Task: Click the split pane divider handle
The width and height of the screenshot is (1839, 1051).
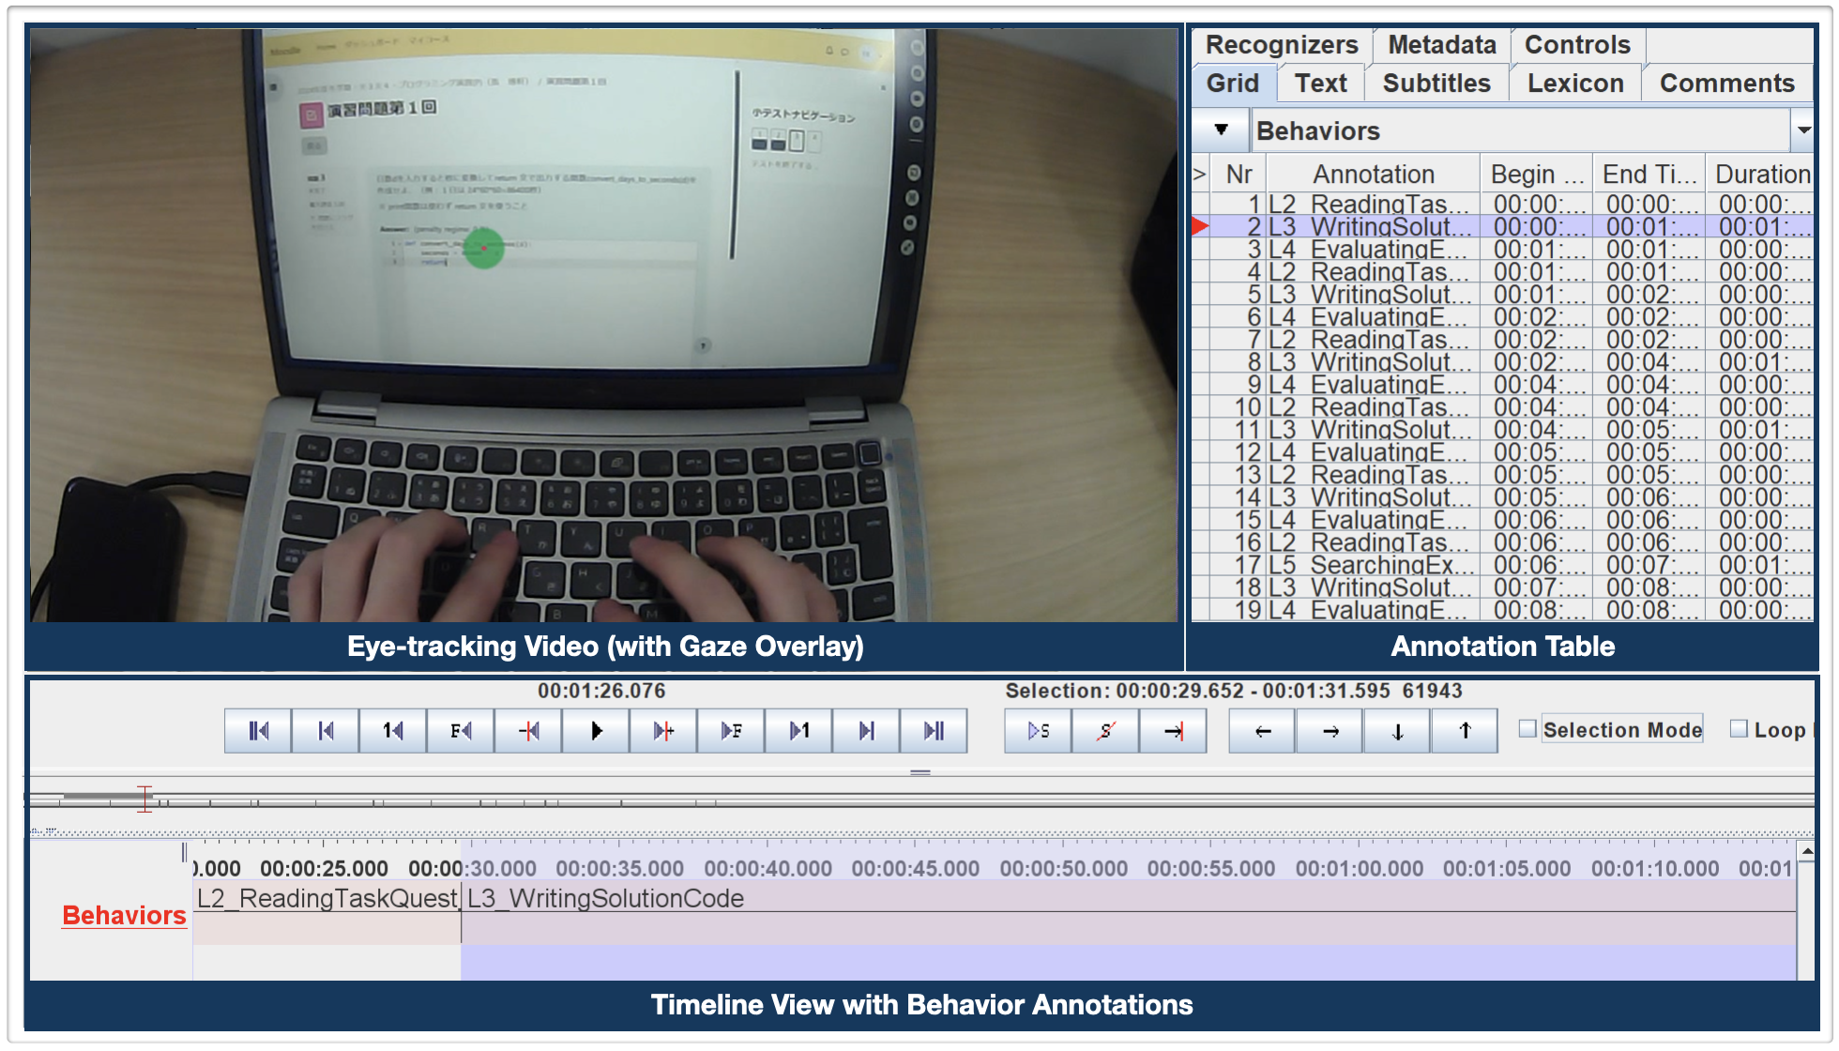Action: point(920,772)
